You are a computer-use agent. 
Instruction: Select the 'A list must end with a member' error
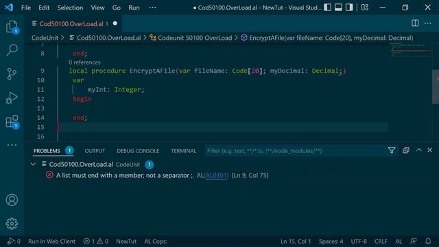[x=125, y=176]
